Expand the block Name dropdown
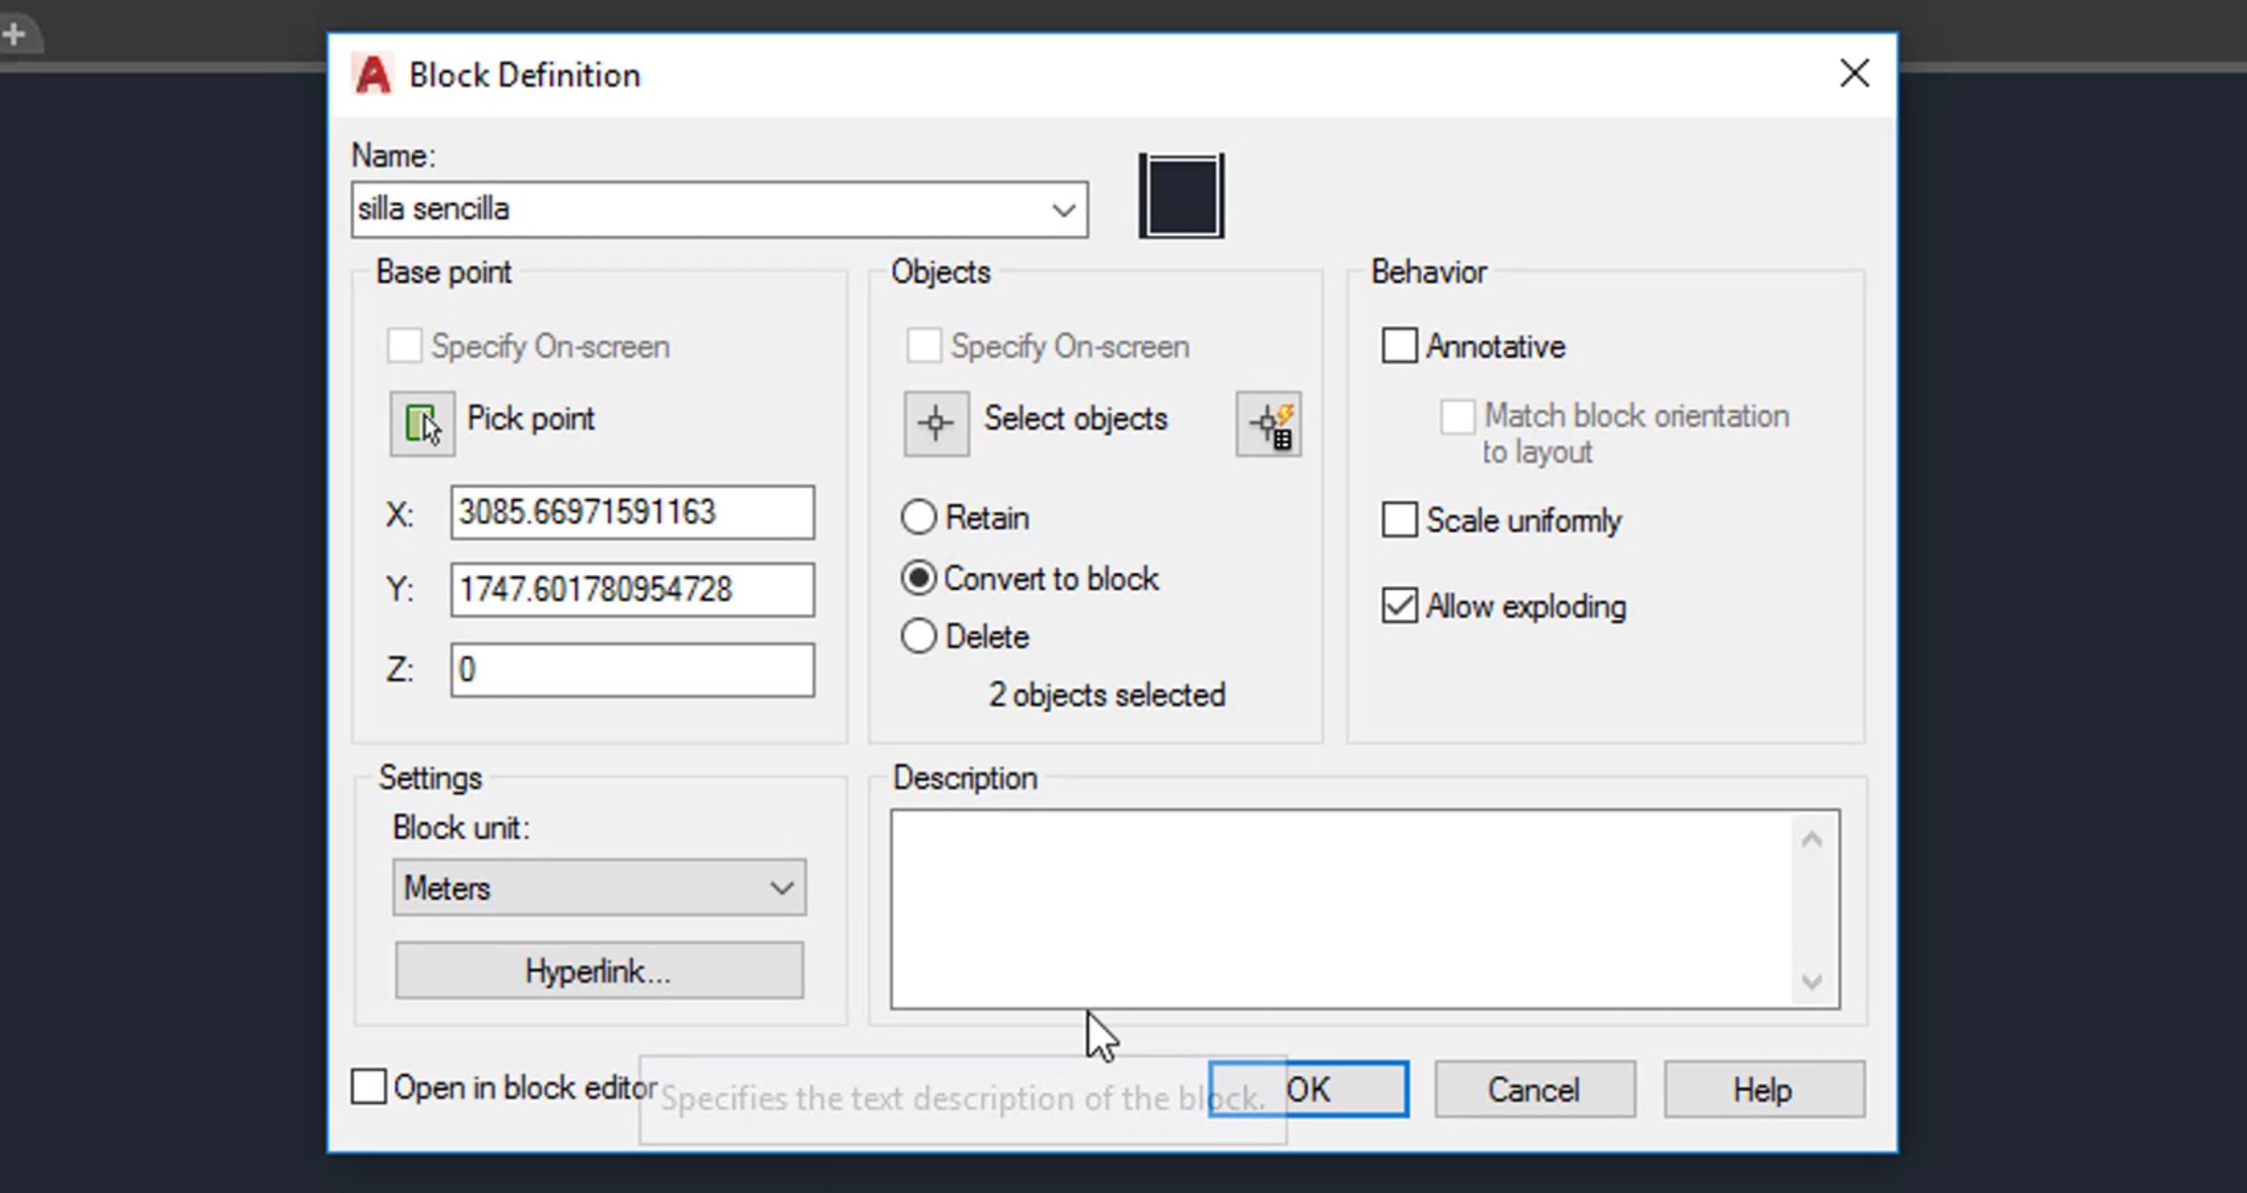 (1063, 210)
